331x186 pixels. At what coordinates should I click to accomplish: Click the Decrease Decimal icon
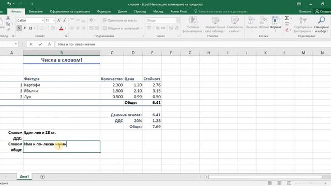point(177,28)
